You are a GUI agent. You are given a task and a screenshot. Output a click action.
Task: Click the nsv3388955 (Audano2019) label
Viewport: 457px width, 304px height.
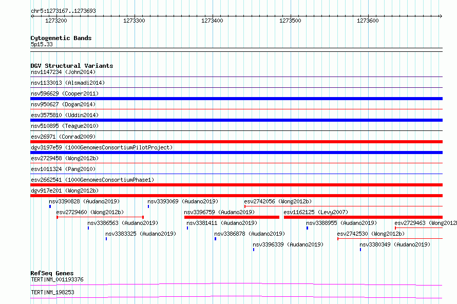tap(341, 223)
